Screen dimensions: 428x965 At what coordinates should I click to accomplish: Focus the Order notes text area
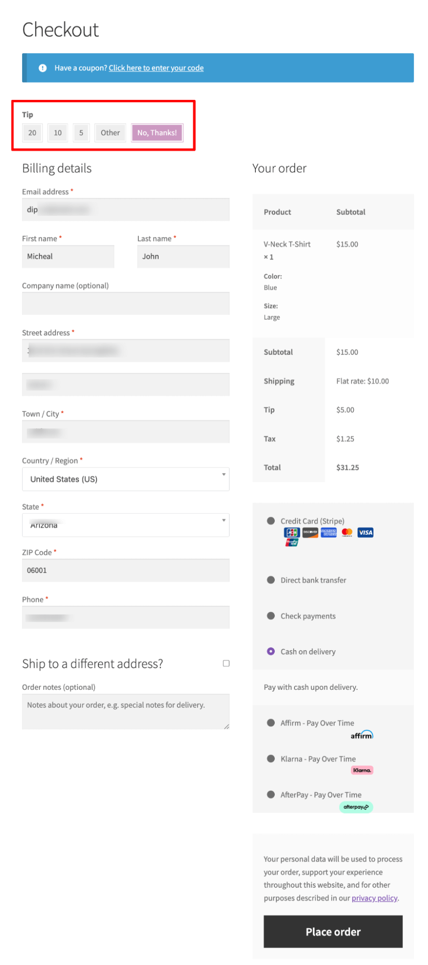[x=126, y=712]
